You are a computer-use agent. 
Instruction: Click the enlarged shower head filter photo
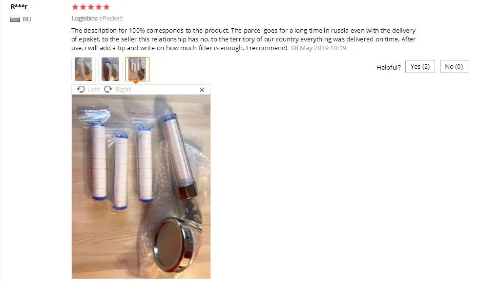tap(141, 187)
